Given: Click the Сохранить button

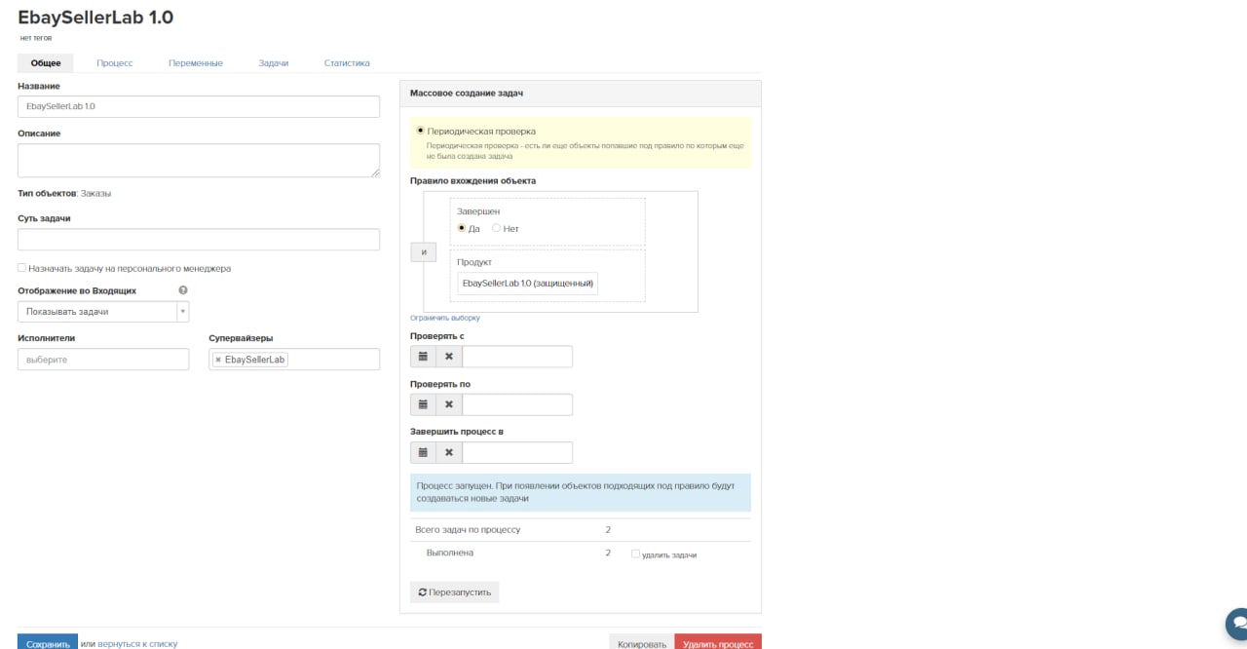Looking at the screenshot, I should (x=48, y=642).
